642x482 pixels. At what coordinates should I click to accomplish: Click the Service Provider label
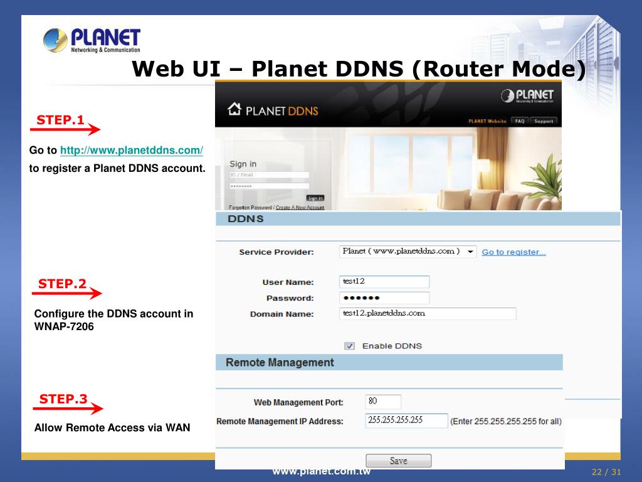click(x=276, y=252)
